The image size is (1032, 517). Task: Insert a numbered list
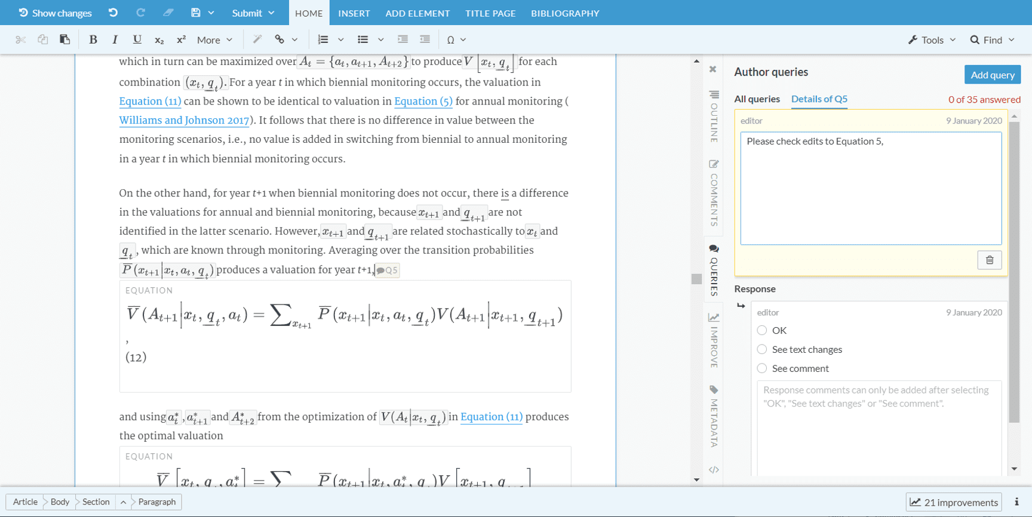323,40
